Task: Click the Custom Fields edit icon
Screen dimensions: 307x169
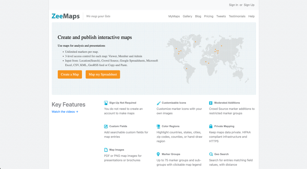Action: click(x=106, y=126)
